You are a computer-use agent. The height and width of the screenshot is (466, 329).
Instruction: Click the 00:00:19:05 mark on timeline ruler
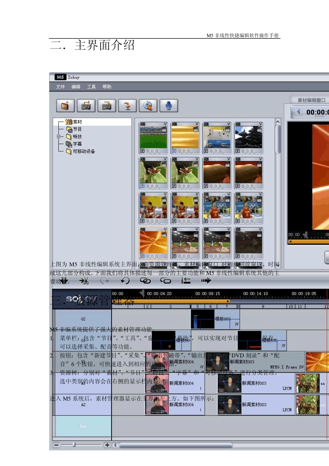[x=304, y=294]
